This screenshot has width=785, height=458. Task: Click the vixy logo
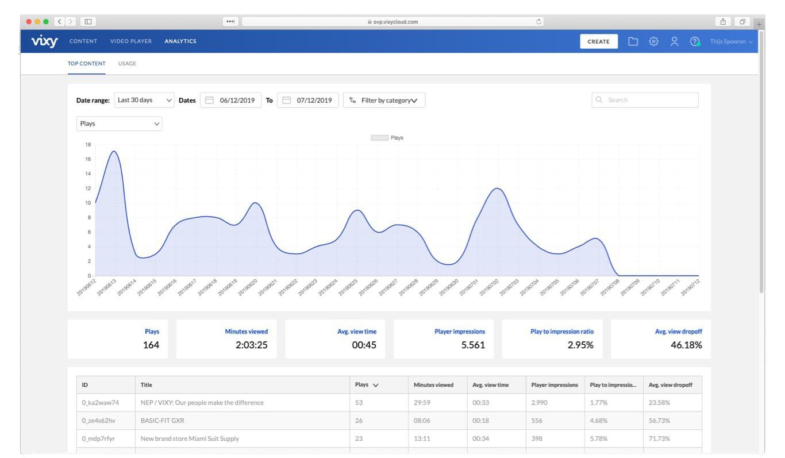[44, 42]
